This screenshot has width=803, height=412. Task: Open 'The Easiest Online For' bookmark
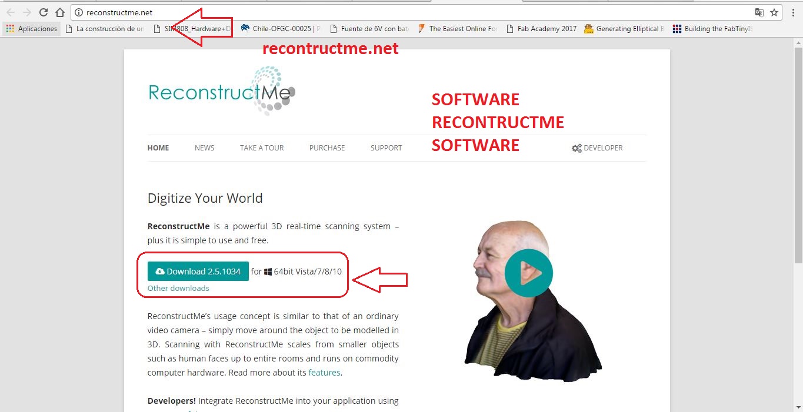tap(458, 29)
